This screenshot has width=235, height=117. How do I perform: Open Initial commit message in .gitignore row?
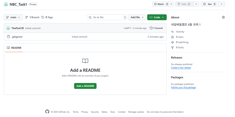(79, 37)
